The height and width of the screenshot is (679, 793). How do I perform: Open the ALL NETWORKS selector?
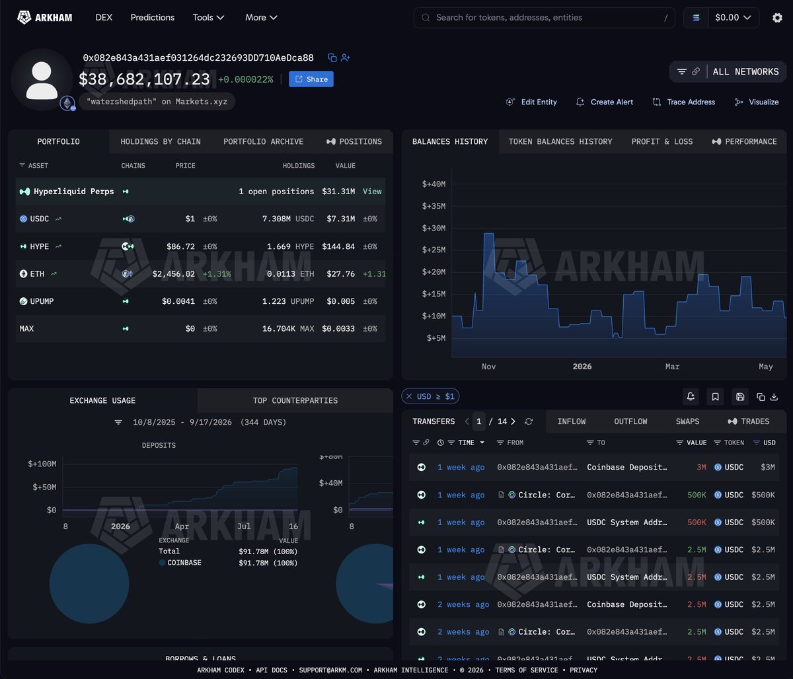[728, 71]
